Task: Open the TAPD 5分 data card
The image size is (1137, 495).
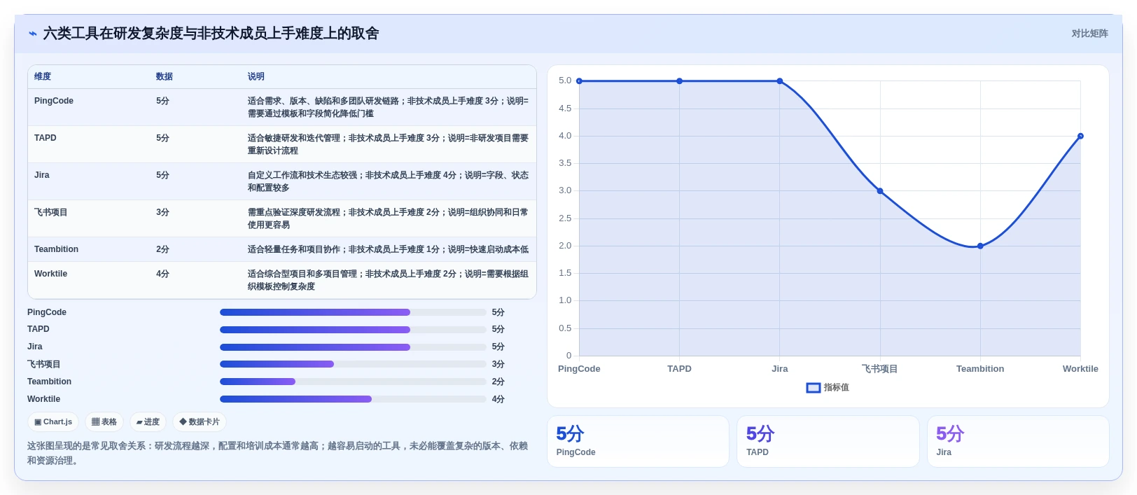Action: [x=828, y=441]
